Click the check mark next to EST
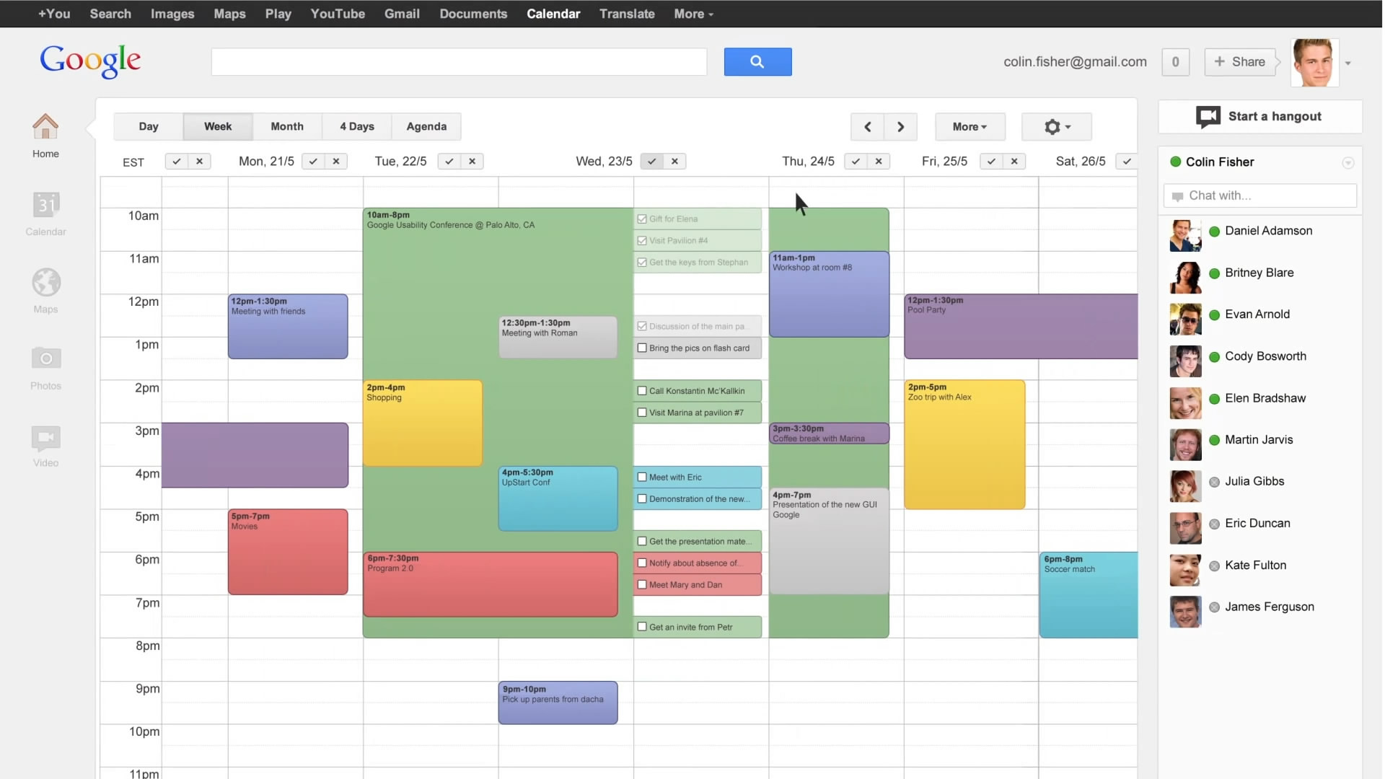The image size is (1385, 779). (177, 162)
